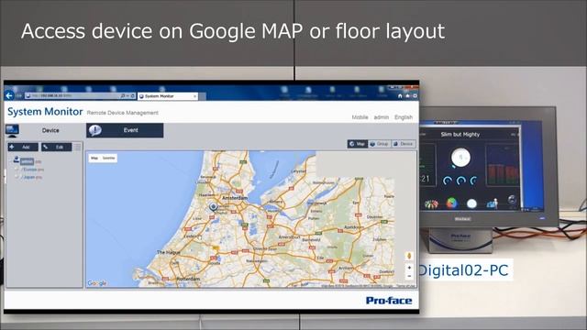Click the Device monitor icon
The image size is (587, 330).
[x=12, y=130]
